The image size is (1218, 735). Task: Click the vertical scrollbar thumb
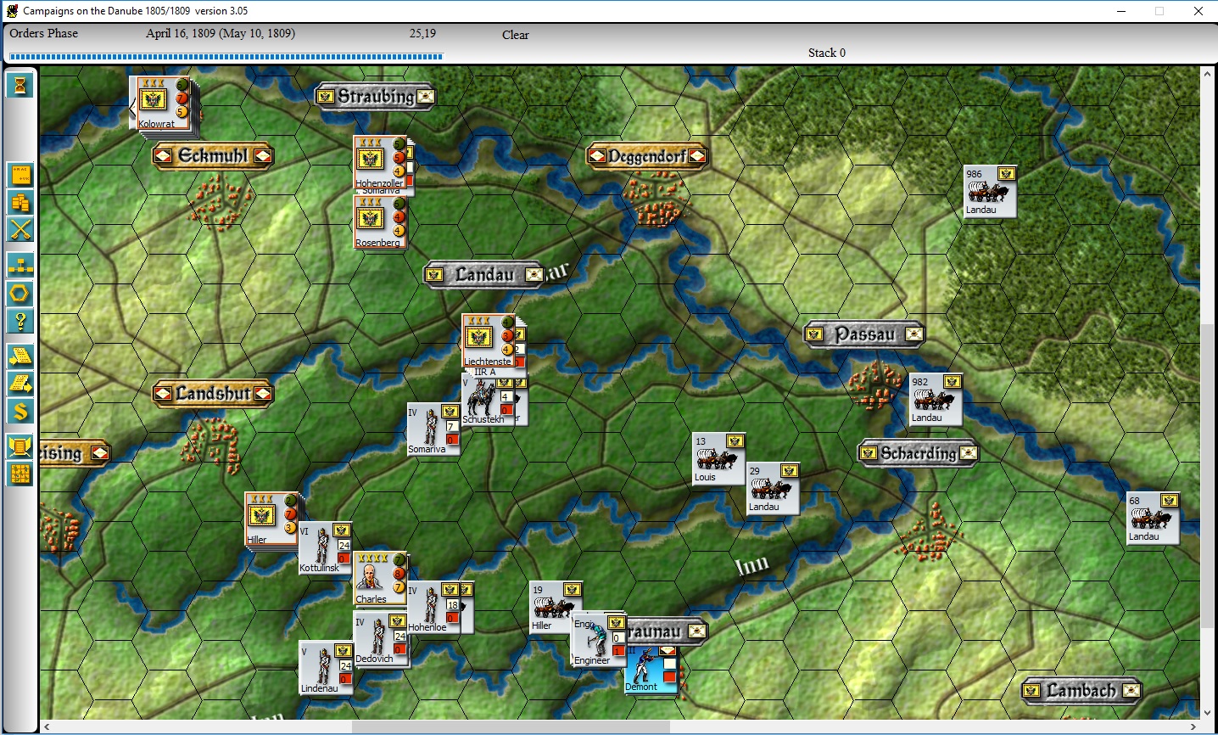pos(1208,475)
